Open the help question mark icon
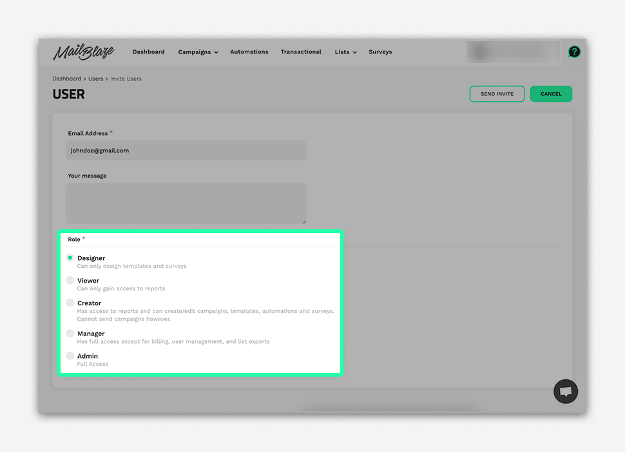The height and width of the screenshot is (452, 625). 573,52
